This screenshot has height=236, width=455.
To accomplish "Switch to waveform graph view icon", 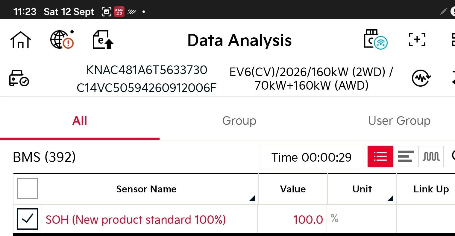I will pyautogui.click(x=431, y=157).
